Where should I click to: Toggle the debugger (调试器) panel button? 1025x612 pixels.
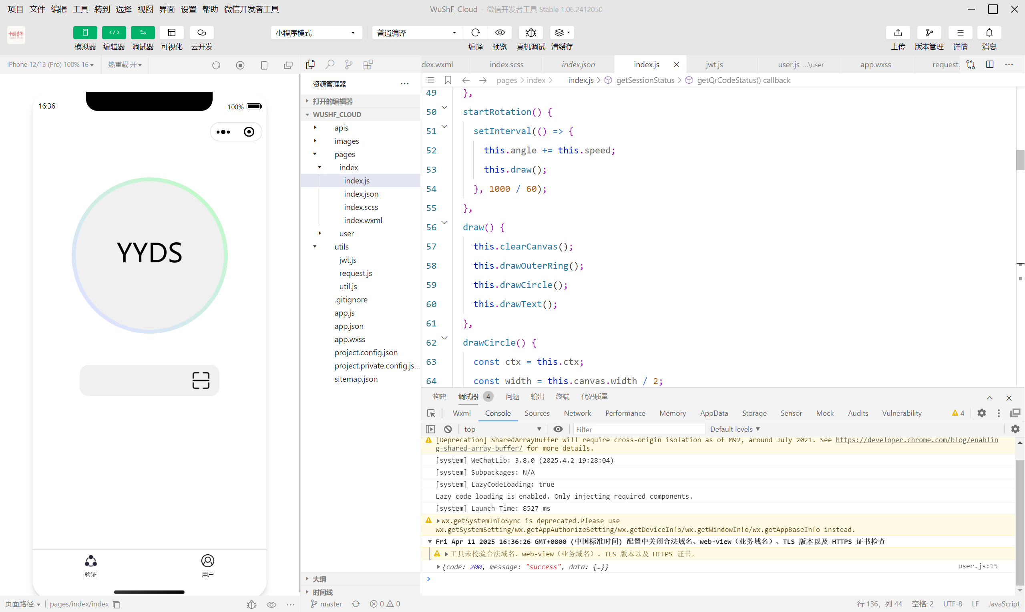[x=143, y=32]
